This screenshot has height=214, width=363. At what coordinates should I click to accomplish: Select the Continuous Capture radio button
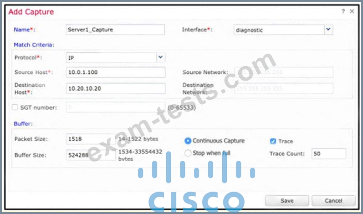pyautogui.click(x=188, y=141)
